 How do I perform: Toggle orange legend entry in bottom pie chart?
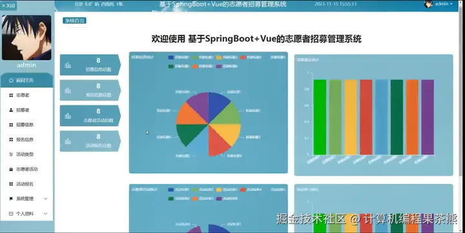coord(203,198)
